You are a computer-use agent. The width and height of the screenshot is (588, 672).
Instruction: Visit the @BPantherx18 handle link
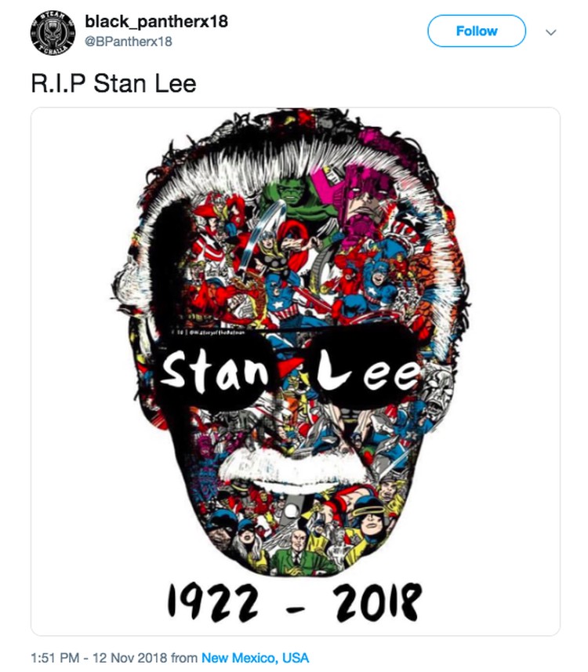coord(129,42)
